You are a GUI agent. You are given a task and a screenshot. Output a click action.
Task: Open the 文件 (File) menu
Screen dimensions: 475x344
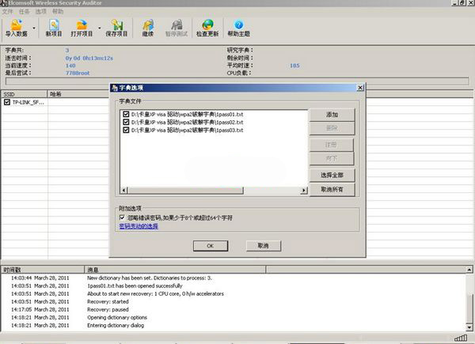coord(7,12)
